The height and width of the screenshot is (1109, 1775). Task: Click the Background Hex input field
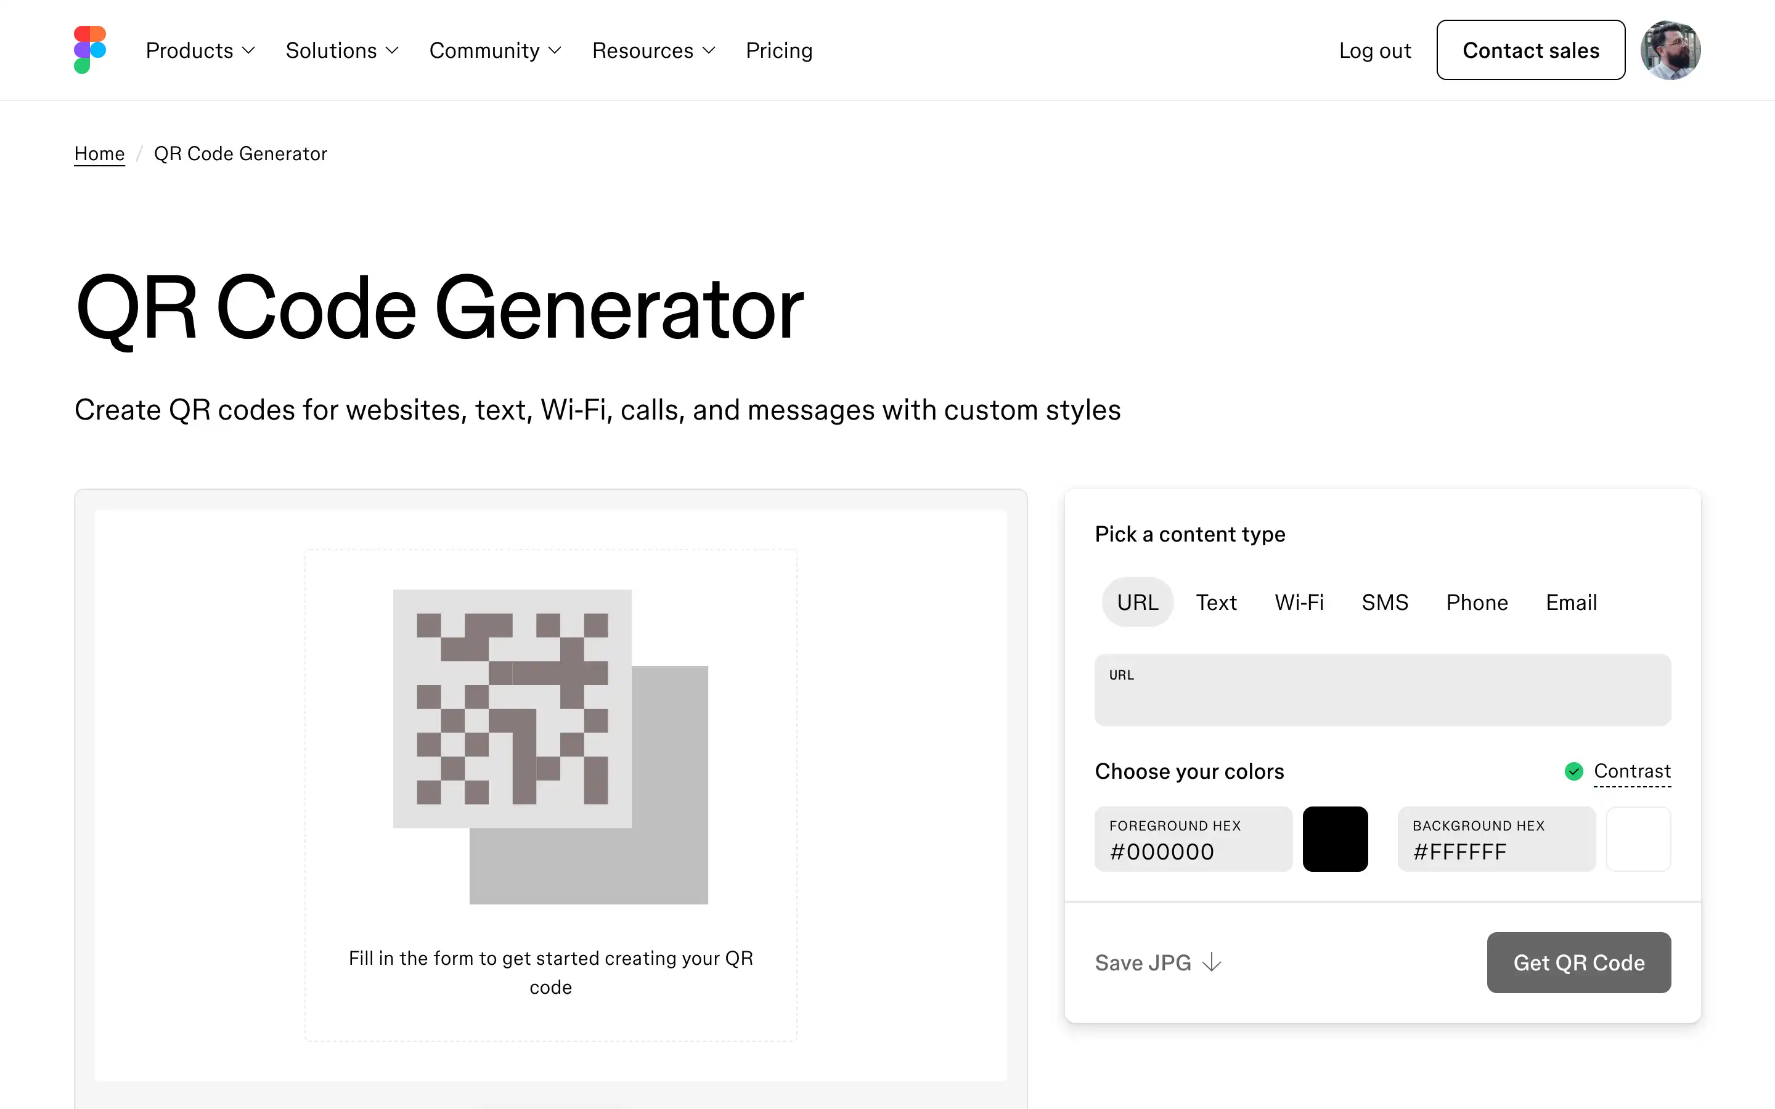coord(1496,839)
